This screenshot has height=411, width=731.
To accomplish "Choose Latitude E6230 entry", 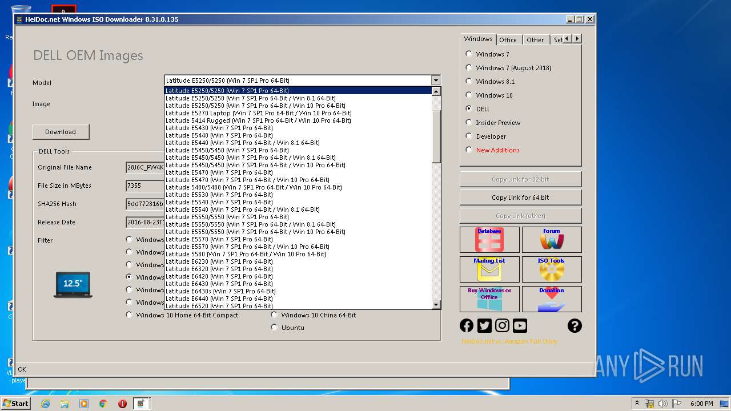I will coord(298,261).
